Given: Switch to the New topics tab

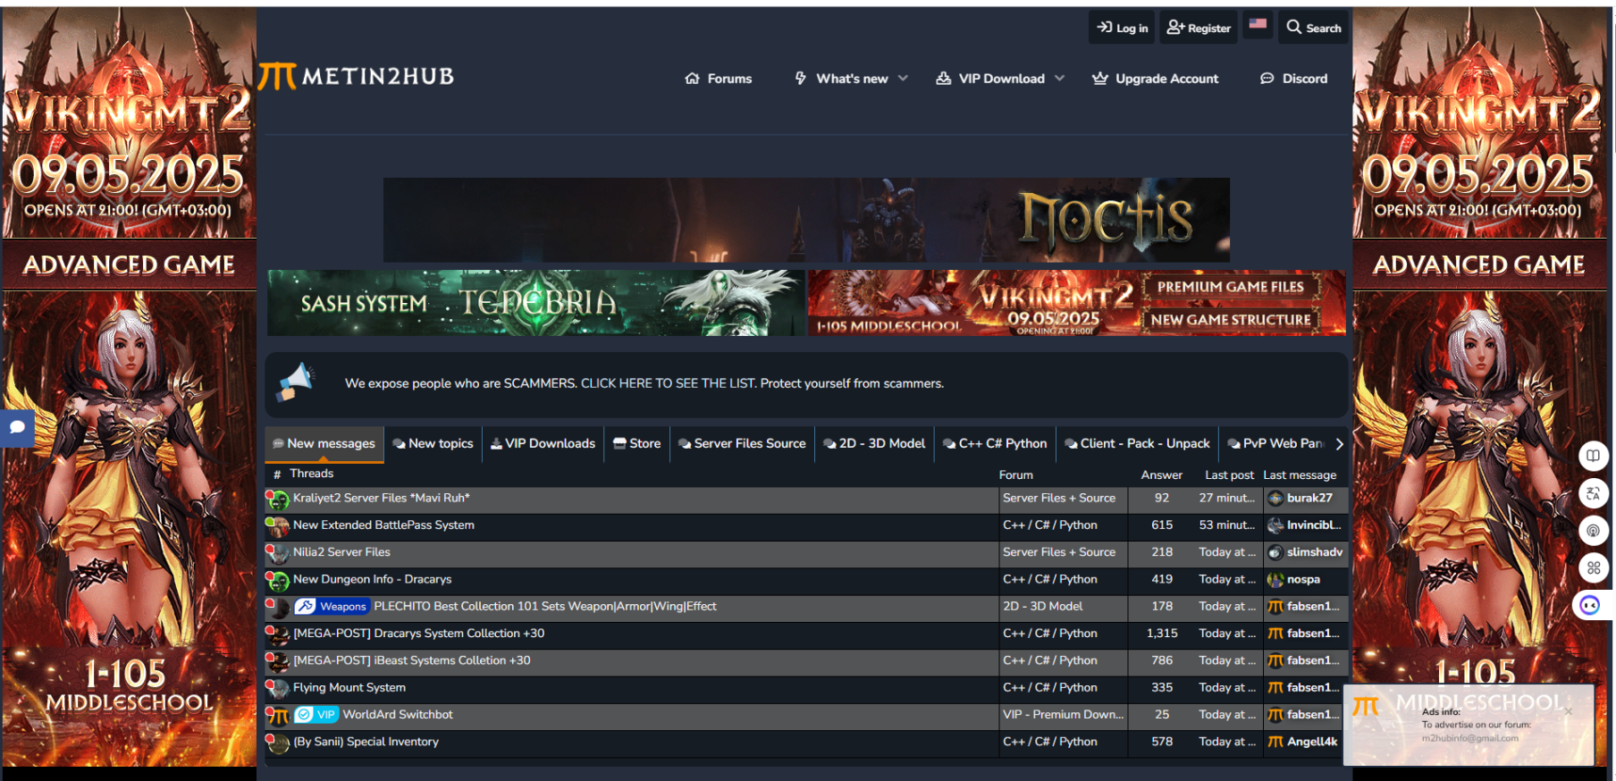Looking at the screenshot, I should point(433,443).
